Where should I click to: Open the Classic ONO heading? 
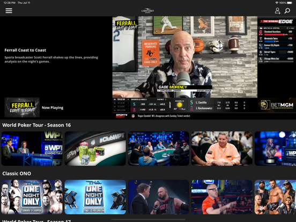(17, 174)
